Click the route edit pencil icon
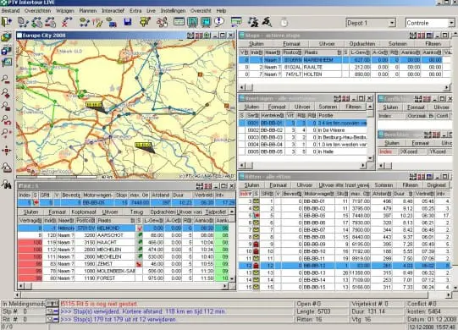Screen dimensions: 458x330 (98, 22)
